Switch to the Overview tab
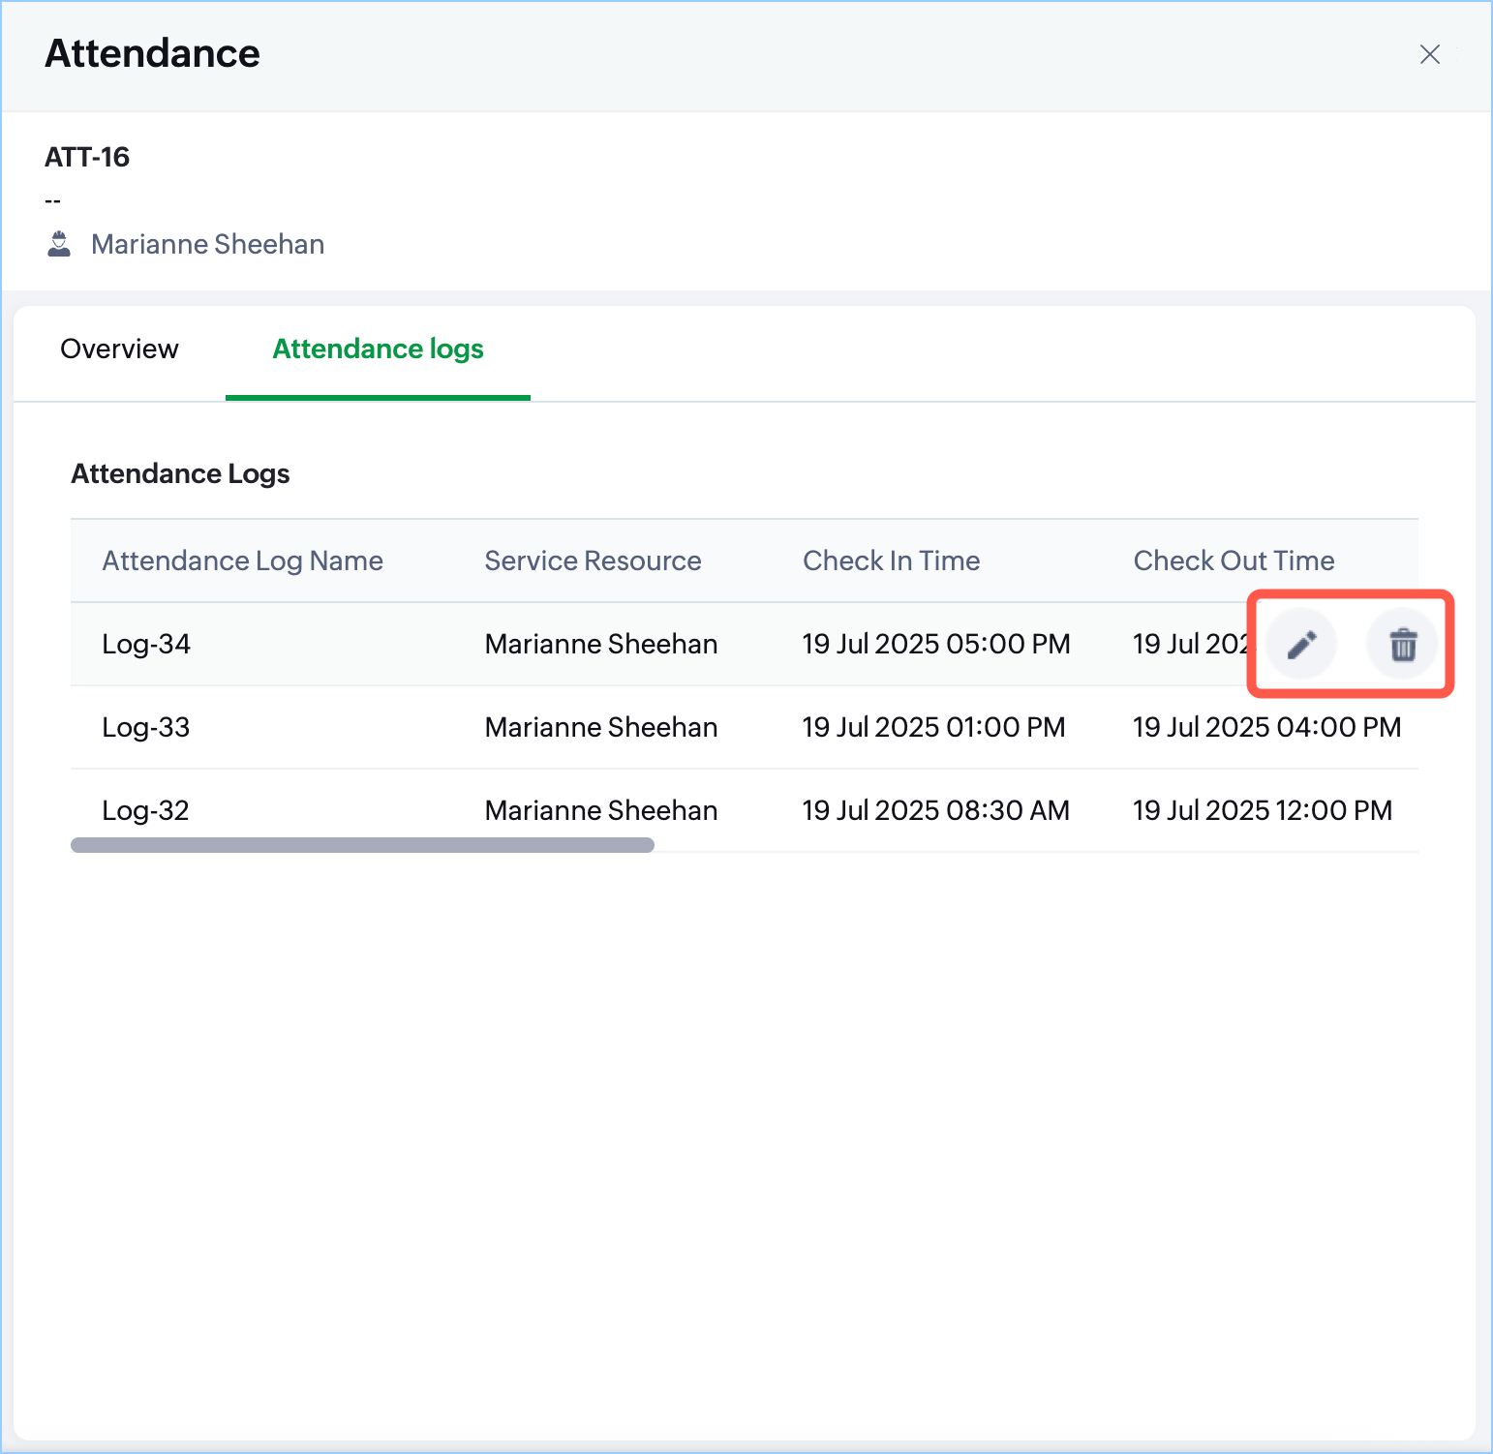 pos(119,349)
